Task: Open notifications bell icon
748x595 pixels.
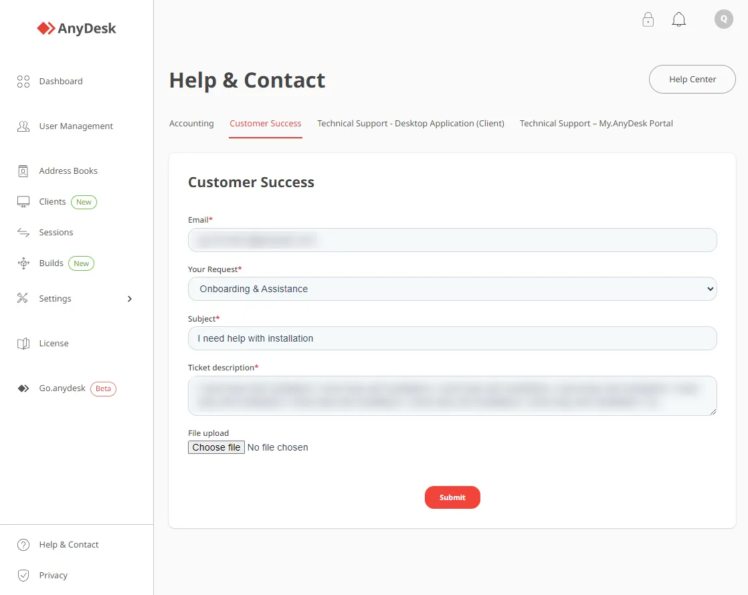Action: coord(678,19)
